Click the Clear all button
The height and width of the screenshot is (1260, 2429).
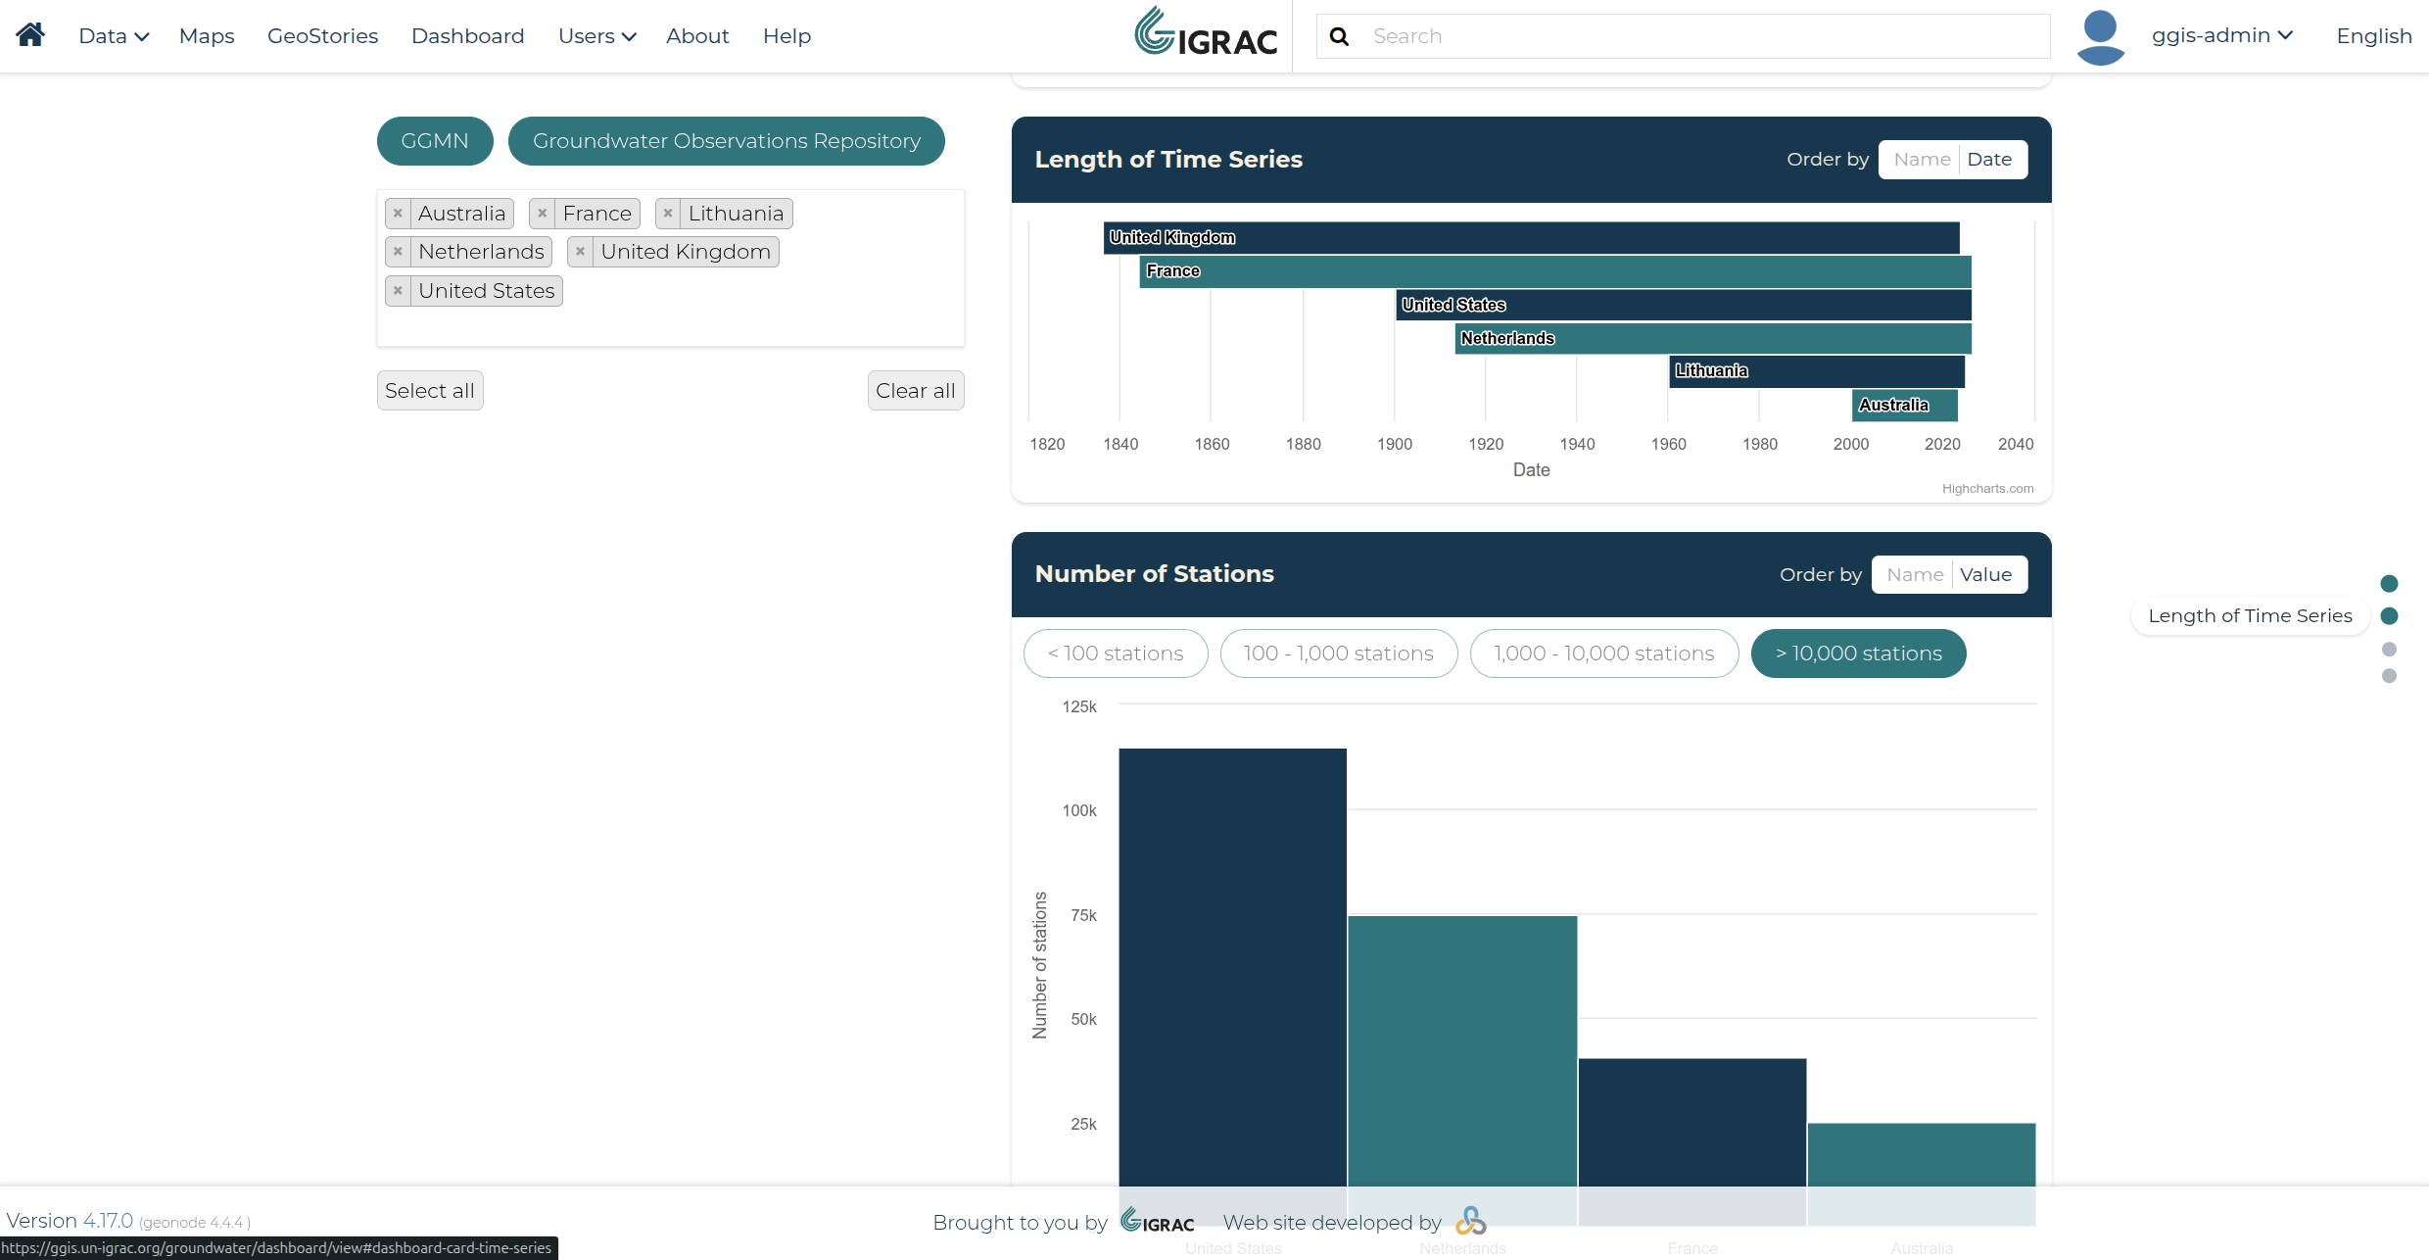(916, 391)
